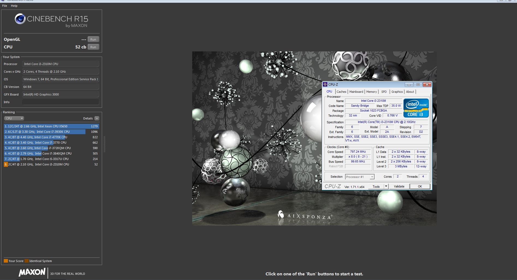The height and width of the screenshot is (280, 517).
Task: Click the OS field showing Windows 7
Action: pos(61,79)
